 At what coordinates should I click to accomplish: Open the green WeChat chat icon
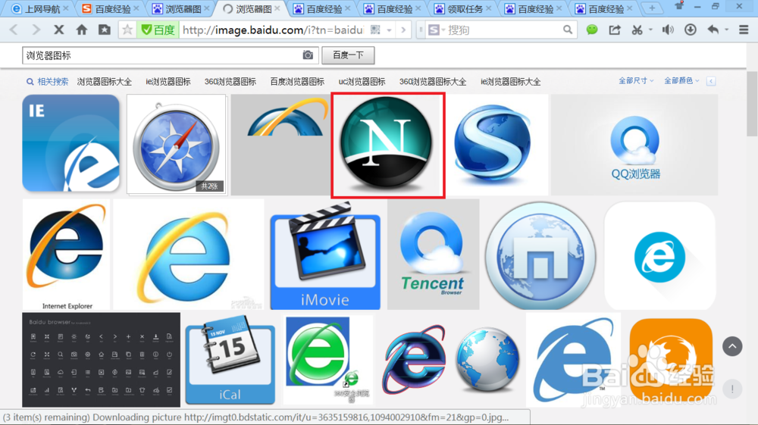coord(592,30)
